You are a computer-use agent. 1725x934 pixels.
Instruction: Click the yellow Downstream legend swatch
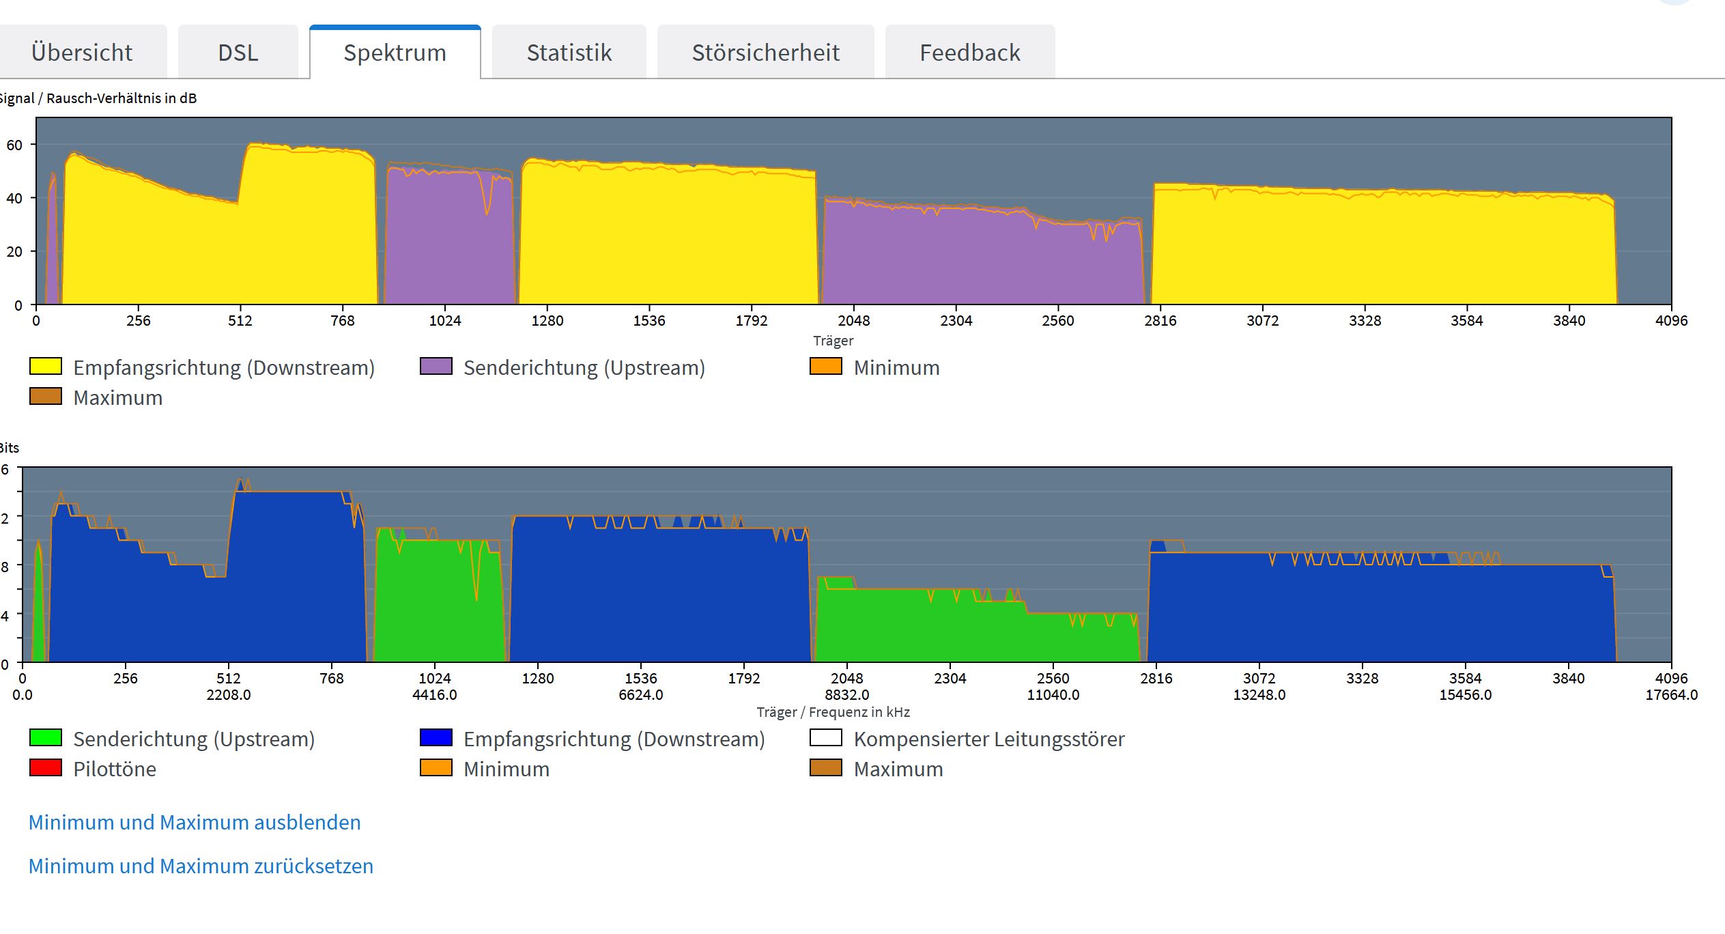click(46, 367)
